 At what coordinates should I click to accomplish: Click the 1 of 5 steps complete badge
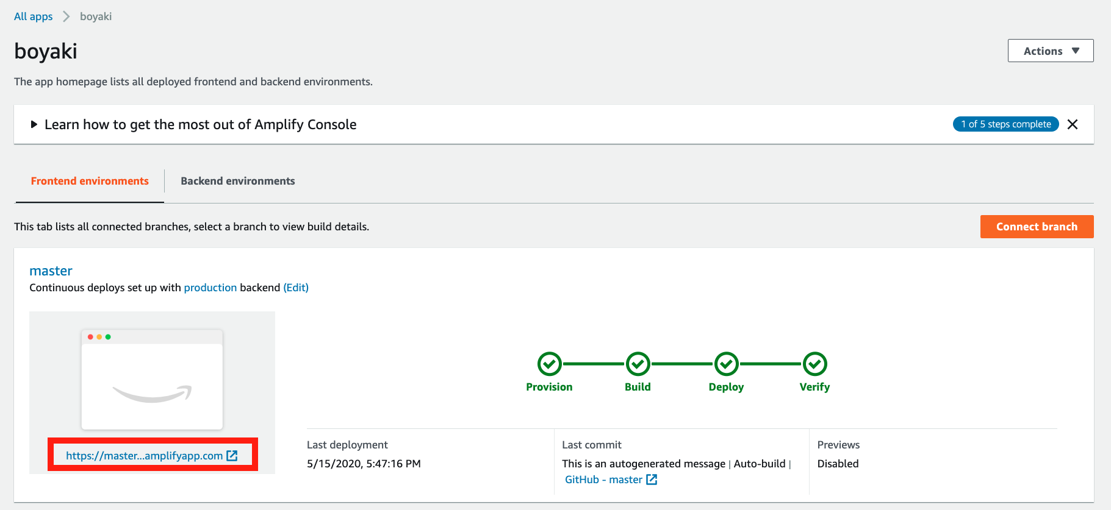[1005, 124]
